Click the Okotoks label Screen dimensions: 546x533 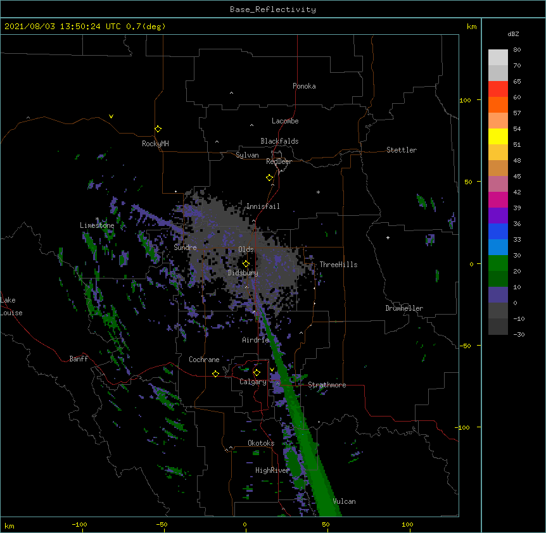[261, 443]
